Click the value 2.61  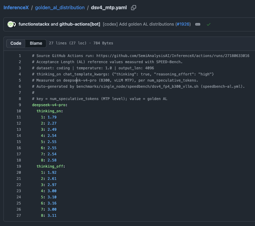click(x=52, y=179)
